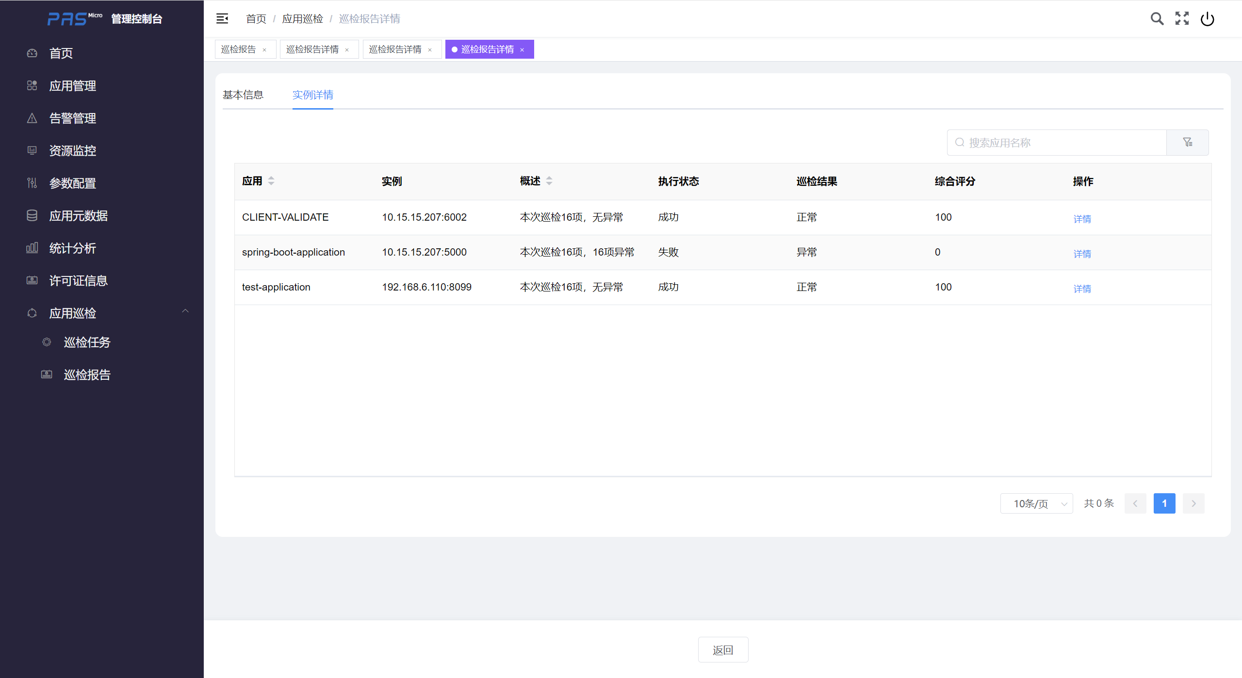Screen dimensions: 1242x678
Task: Click the 返回 button
Action: 722,650
